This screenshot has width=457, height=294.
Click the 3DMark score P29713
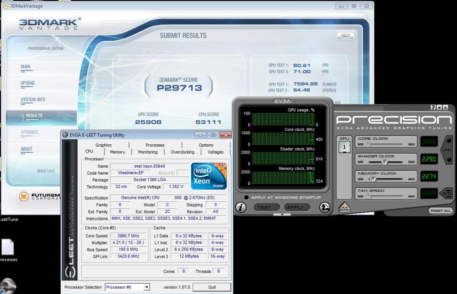click(180, 88)
